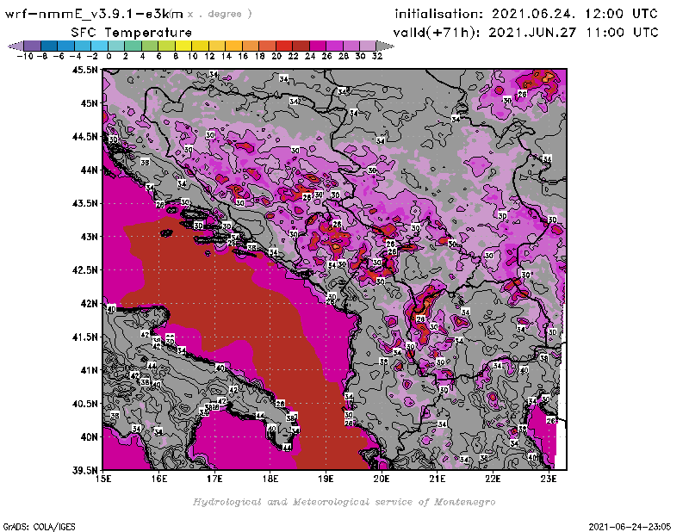Click the 43.5N latitude label

click(84, 203)
